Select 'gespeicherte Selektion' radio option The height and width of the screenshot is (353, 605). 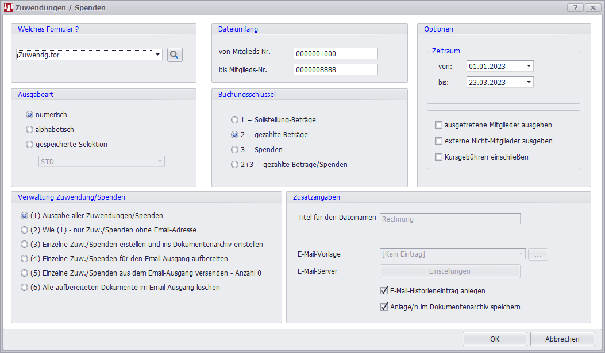pos(30,145)
